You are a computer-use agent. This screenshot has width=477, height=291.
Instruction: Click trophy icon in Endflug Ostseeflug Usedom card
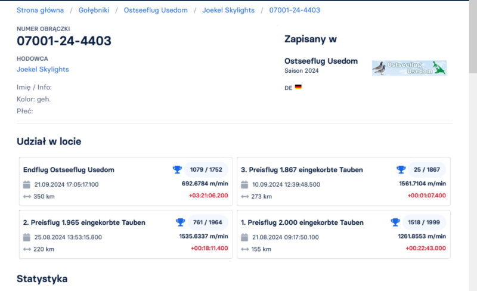tap(177, 170)
